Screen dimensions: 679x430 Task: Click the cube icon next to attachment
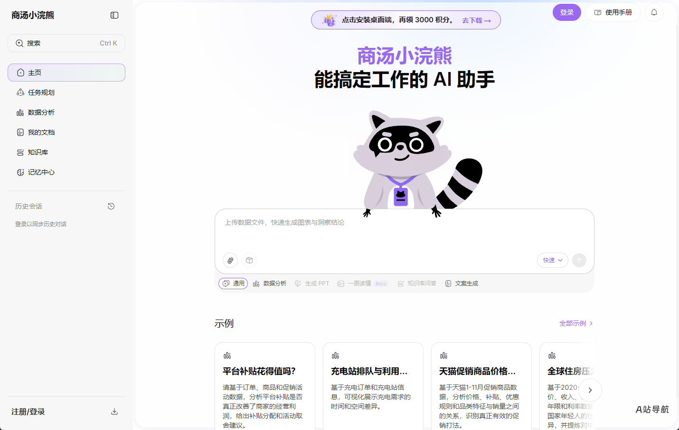click(249, 260)
